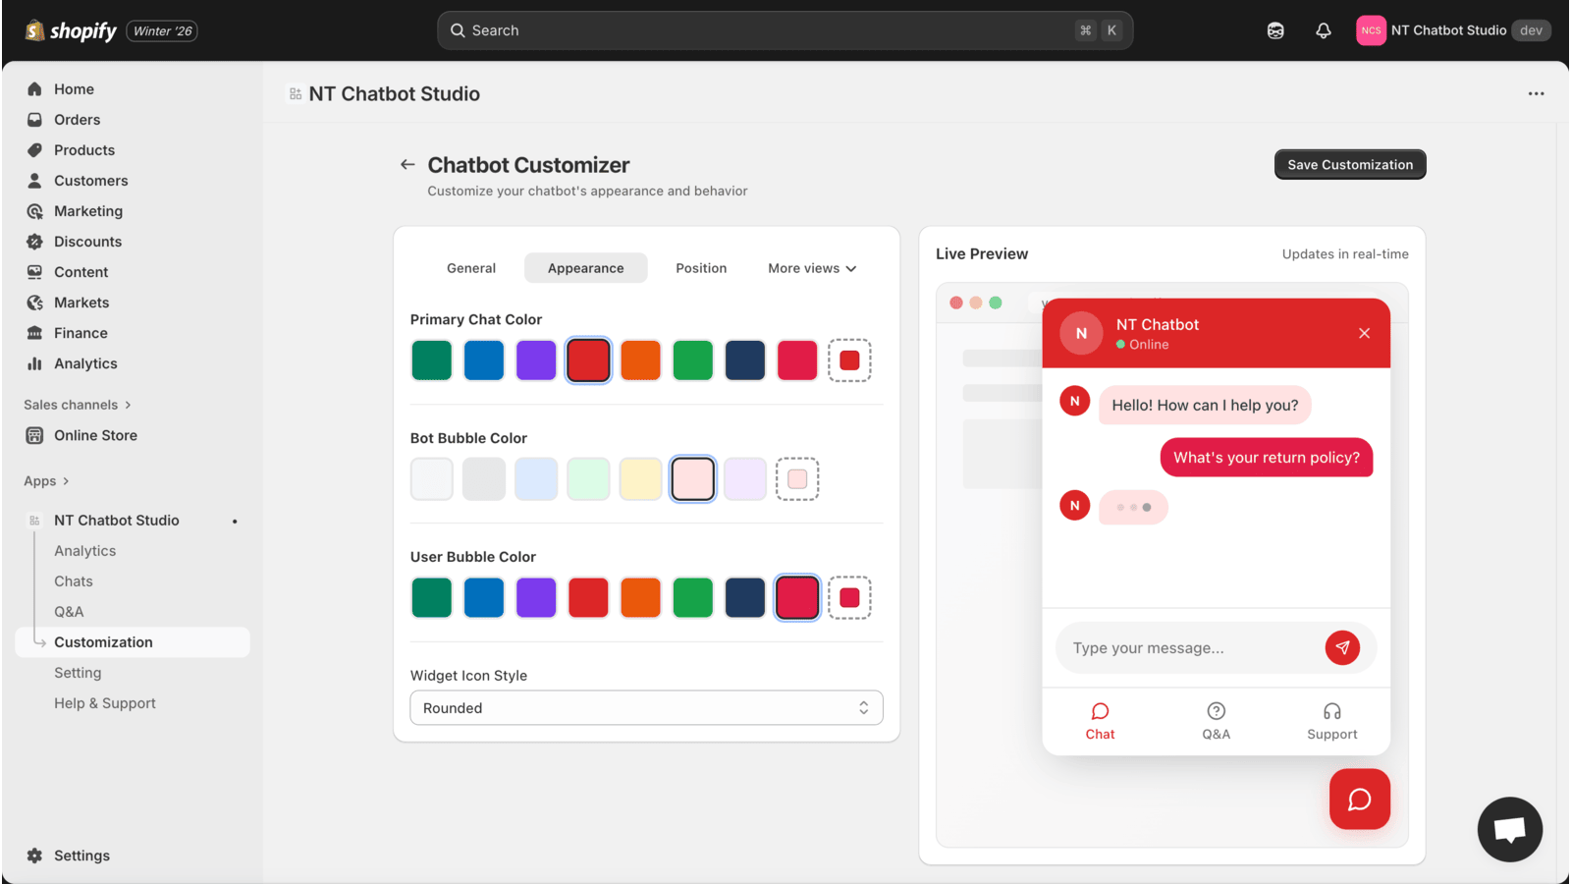Open the Discounts page
This screenshot has width=1571, height=884.
(x=87, y=241)
